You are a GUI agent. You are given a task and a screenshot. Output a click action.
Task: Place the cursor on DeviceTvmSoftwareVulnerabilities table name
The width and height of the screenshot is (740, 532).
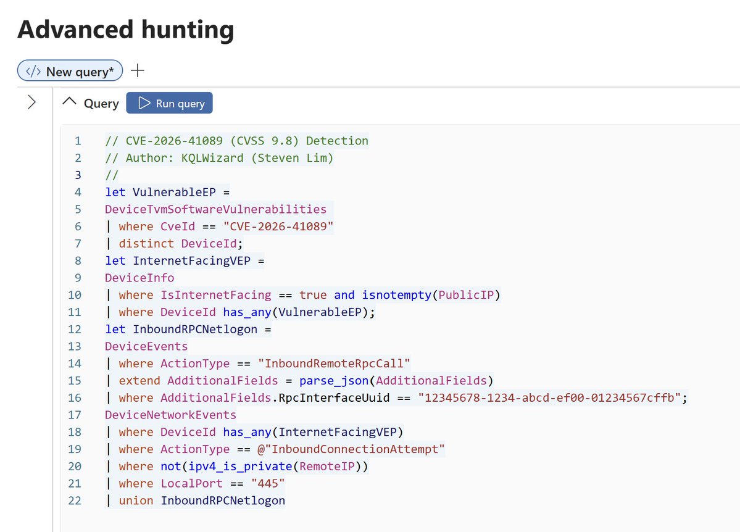pyautogui.click(x=215, y=209)
